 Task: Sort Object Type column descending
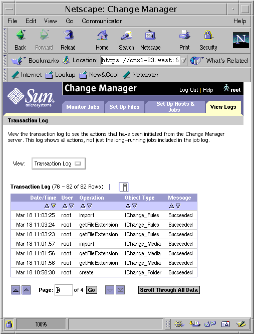(x=134, y=206)
